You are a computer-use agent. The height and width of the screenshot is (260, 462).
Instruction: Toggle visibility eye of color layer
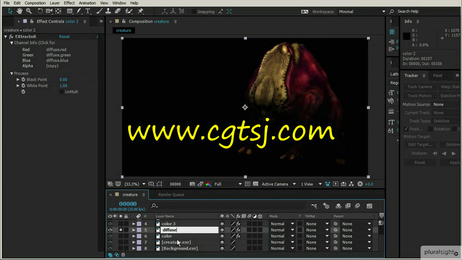click(110, 236)
